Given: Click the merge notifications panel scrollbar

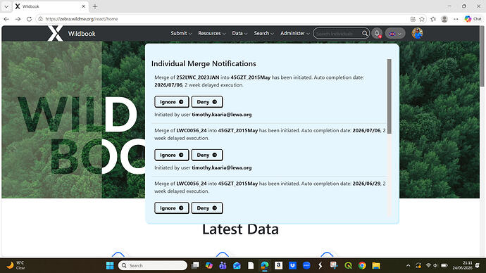Looking at the screenshot, I should (x=390, y=96).
